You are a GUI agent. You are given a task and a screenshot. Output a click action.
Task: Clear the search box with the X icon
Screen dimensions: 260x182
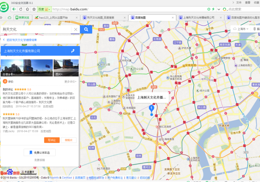76,29
